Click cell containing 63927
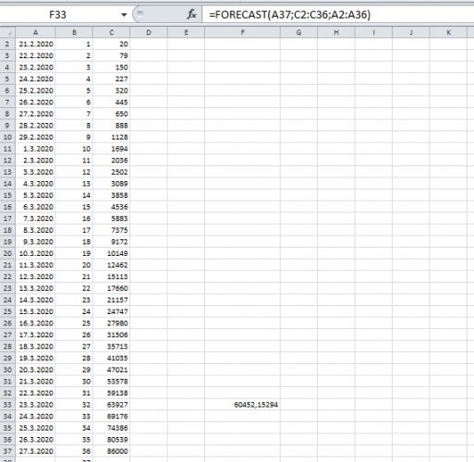474x462 pixels. 112,405
